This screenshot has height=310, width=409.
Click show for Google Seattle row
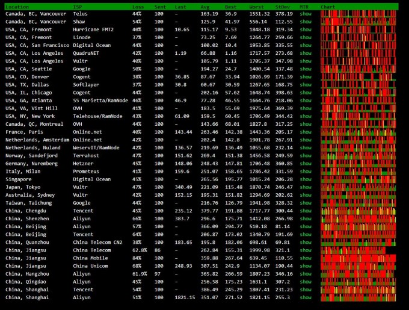pyautogui.click(x=306, y=69)
